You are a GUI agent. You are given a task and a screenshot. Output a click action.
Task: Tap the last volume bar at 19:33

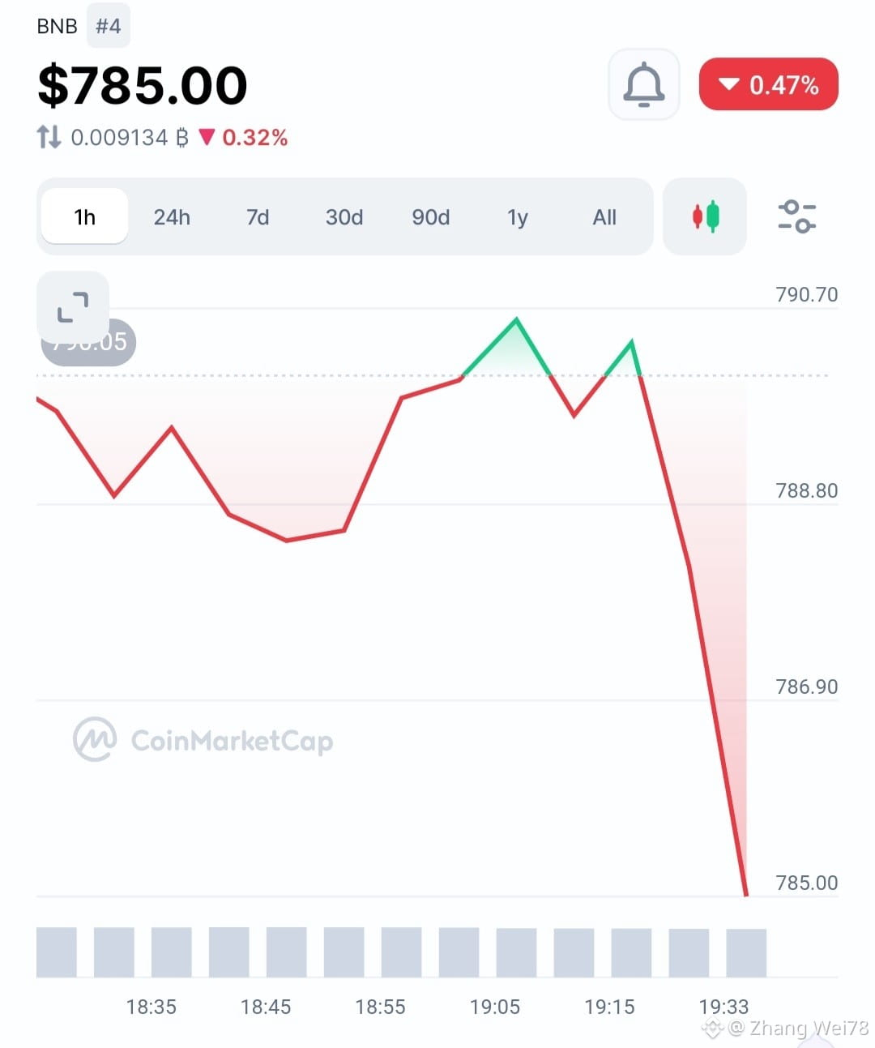click(746, 952)
